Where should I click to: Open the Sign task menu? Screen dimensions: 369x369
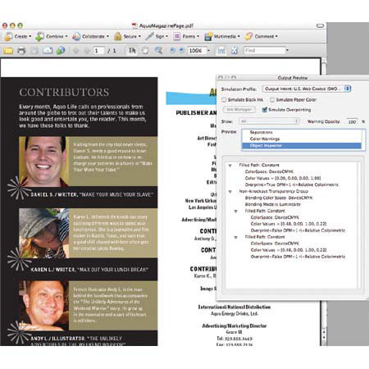157,36
